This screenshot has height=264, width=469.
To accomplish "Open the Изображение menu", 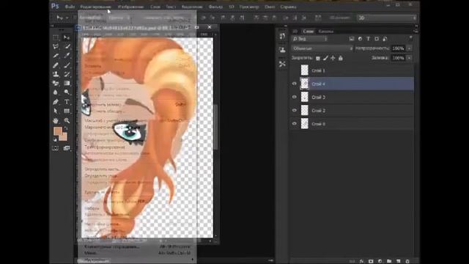I will point(130,7).
